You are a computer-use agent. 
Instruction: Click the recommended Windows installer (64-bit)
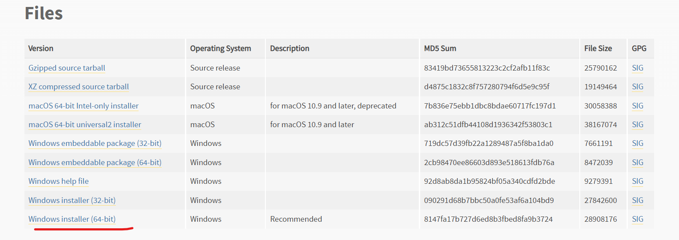tap(72, 219)
